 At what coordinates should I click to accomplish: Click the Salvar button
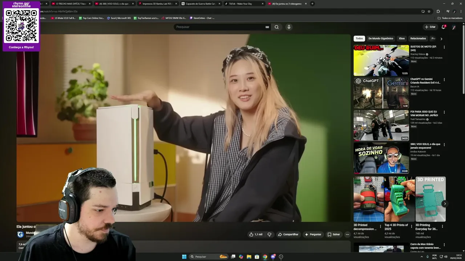point(333,235)
